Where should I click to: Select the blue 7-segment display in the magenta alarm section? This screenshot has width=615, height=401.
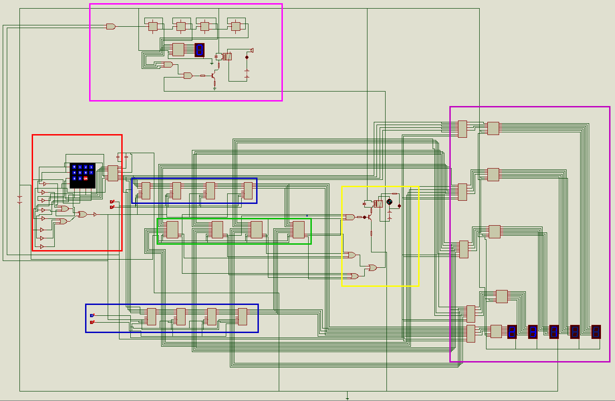tap(199, 49)
